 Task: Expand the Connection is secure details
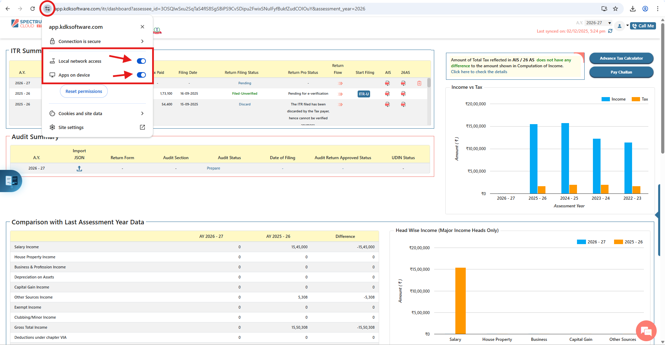point(97,41)
